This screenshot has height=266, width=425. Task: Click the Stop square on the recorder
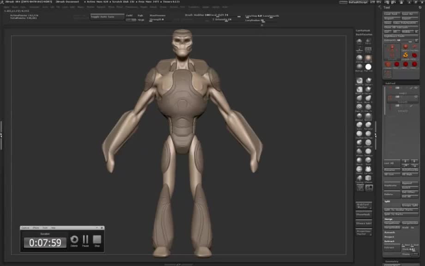pos(97,240)
